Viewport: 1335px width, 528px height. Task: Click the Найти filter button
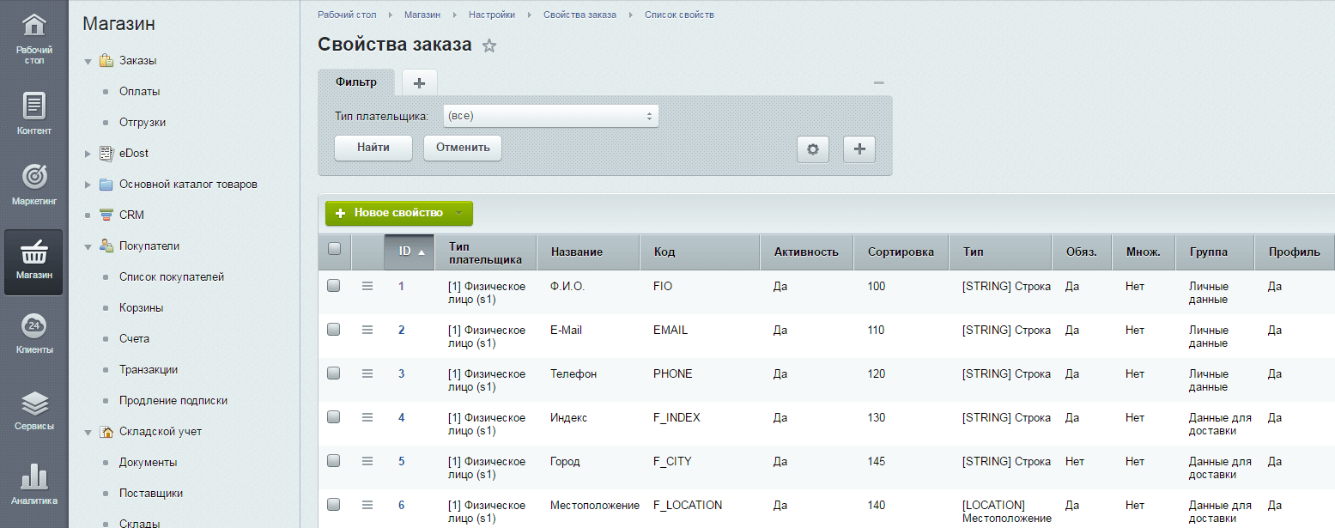[x=373, y=148]
